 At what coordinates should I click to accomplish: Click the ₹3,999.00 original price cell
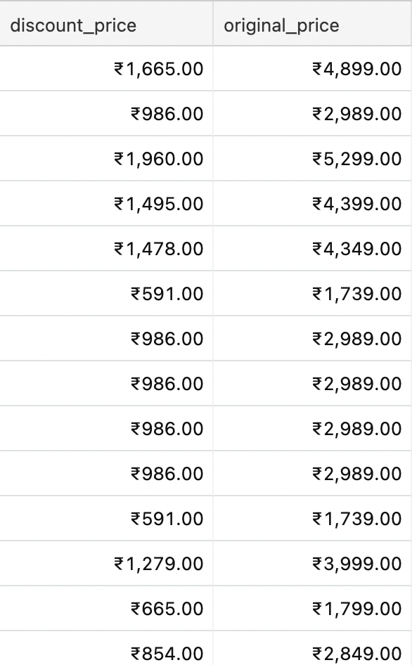(312, 563)
